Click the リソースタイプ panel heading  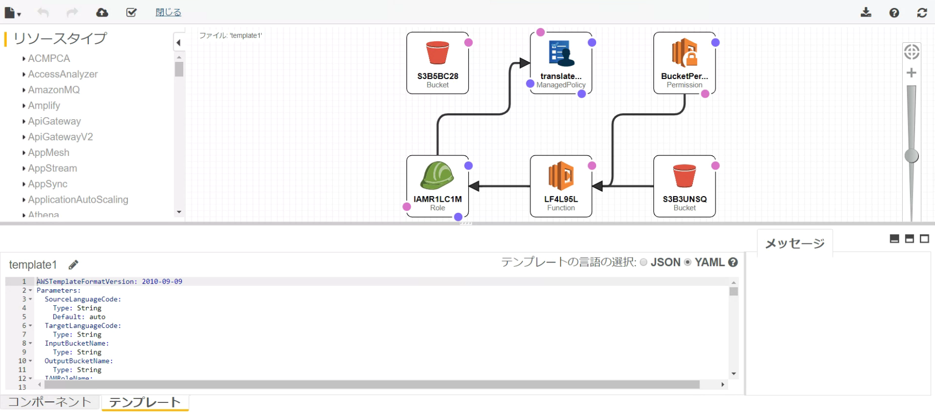coord(60,38)
